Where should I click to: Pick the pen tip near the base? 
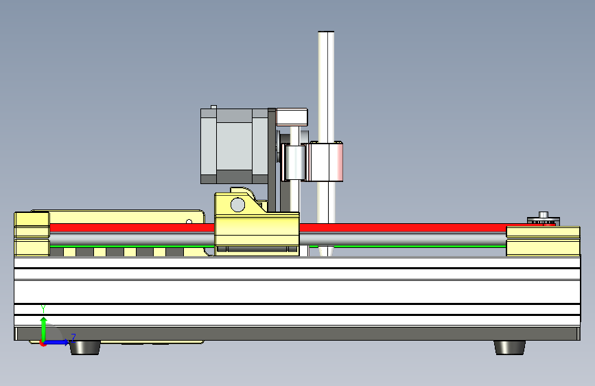tap(326, 251)
